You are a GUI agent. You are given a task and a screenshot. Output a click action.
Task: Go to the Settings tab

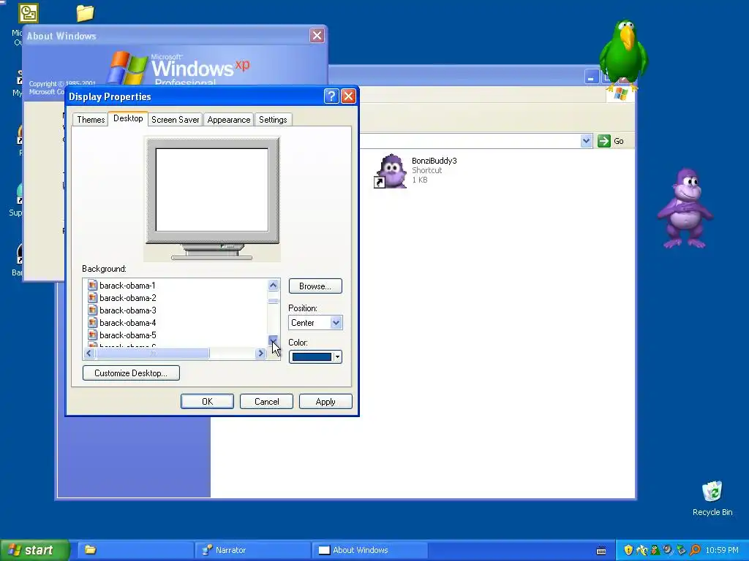(x=273, y=120)
